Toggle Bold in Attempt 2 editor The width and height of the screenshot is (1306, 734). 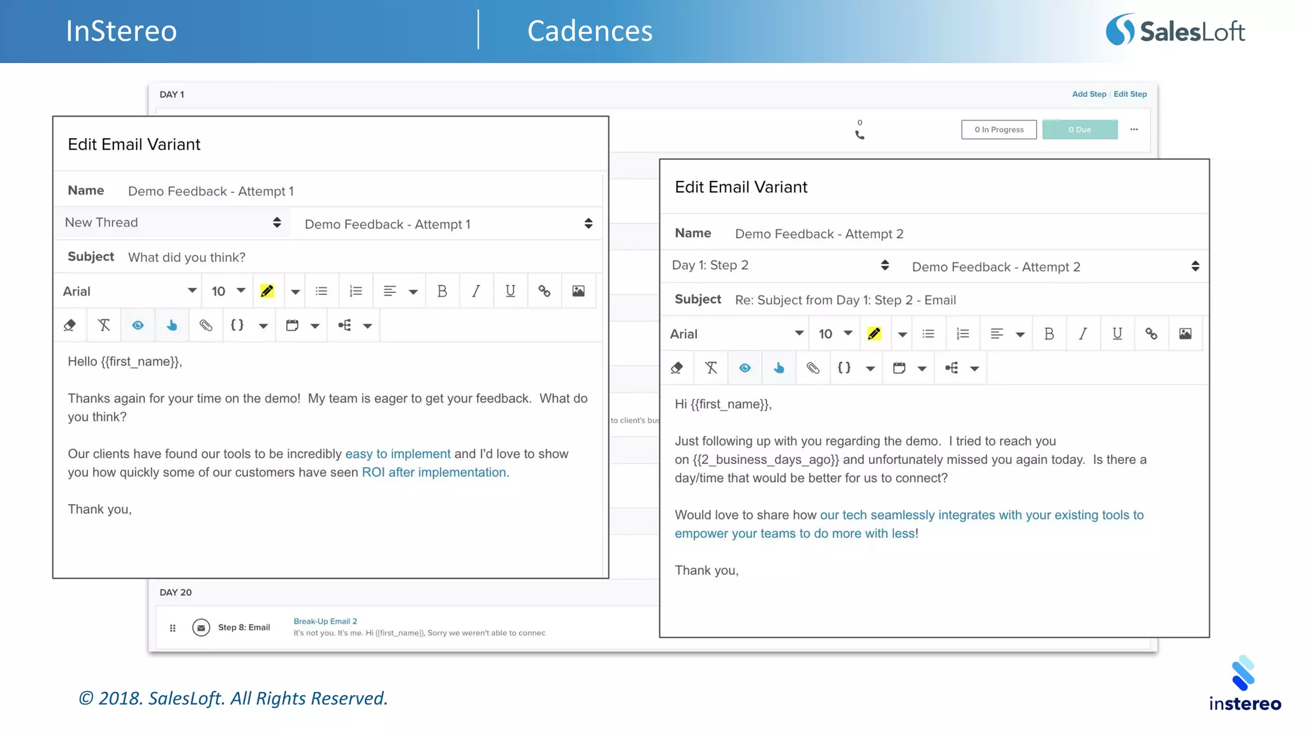point(1049,334)
